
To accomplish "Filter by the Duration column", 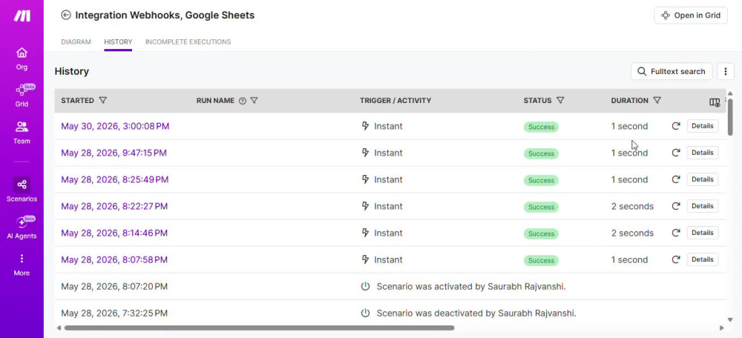I will click(657, 100).
